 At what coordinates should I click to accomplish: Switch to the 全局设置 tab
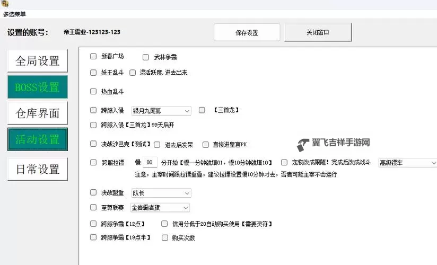pos(38,61)
